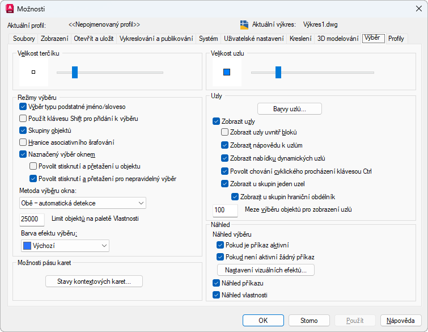Click the pickbox size preview square

pyautogui.click(x=33, y=72)
